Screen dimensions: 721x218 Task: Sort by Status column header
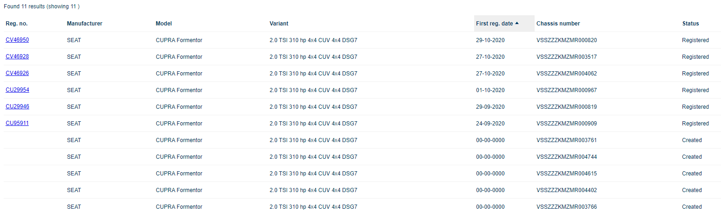[x=690, y=24]
